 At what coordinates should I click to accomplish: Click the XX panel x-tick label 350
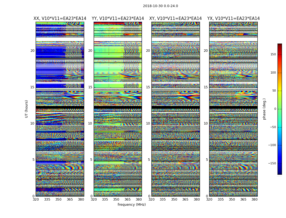[x=58, y=199]
